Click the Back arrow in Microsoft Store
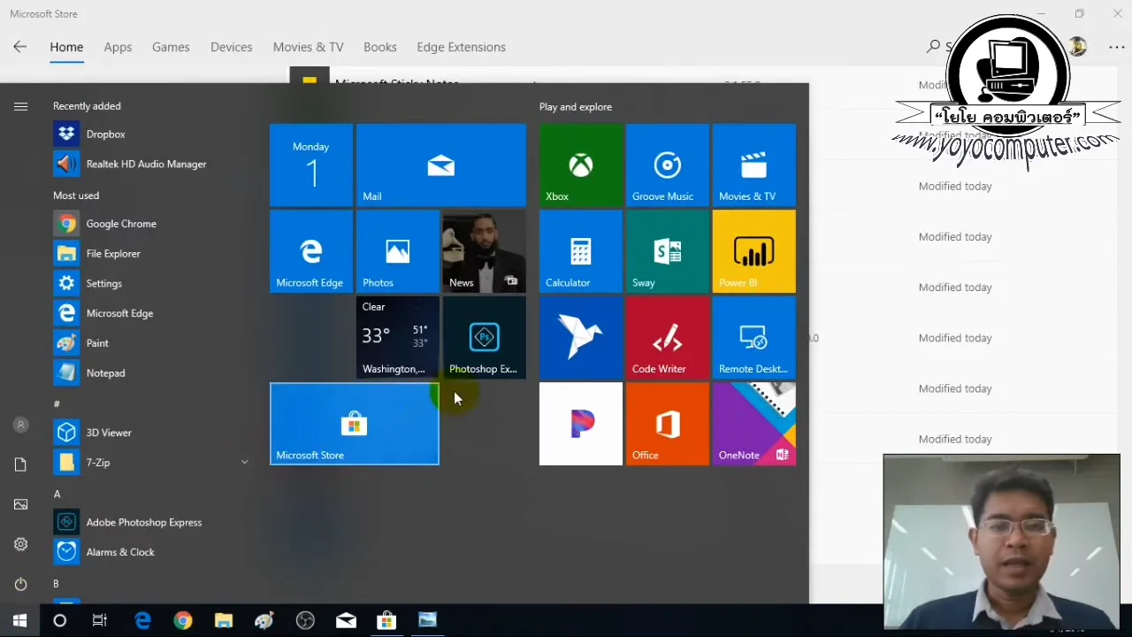Image resolution: width=1132 pixels, height=637 pixels. click(19, 46)
